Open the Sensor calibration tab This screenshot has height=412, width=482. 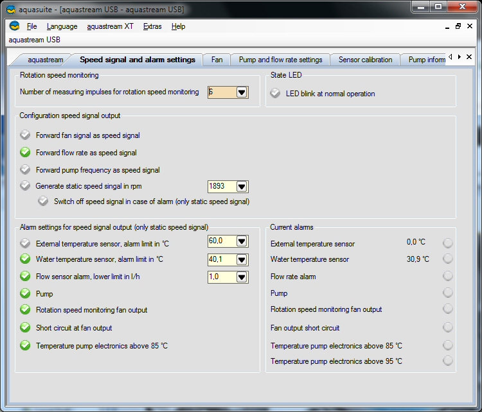click(x=365, y=60)
